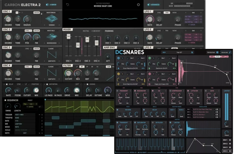
Task: Switch to EDIT tab in DC Snares
Action: pos(212,57)
